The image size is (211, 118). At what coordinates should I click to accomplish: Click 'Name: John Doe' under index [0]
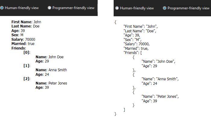pyautogui.click(x=49, y=57)
